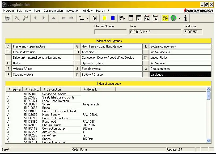The width and height of the screenshot is (216, 154).
Task: Open the ET toolbar icon
Action: coord(139,18)
